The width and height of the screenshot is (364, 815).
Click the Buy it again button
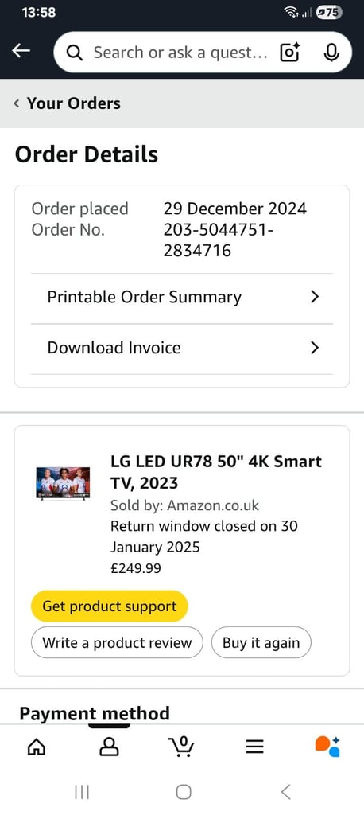tap(261, 643)
